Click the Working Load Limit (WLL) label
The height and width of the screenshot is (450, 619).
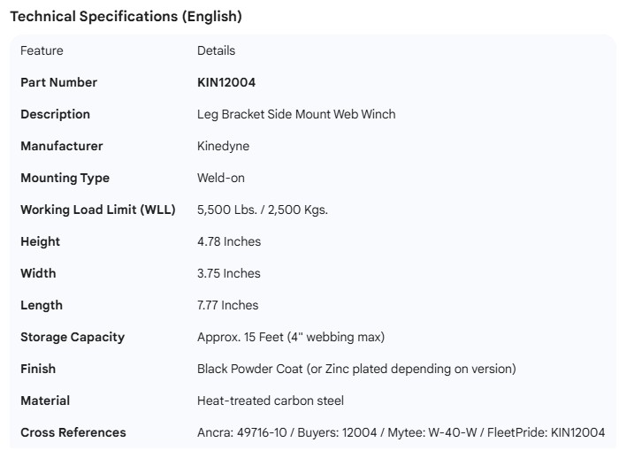pos(97,210)
